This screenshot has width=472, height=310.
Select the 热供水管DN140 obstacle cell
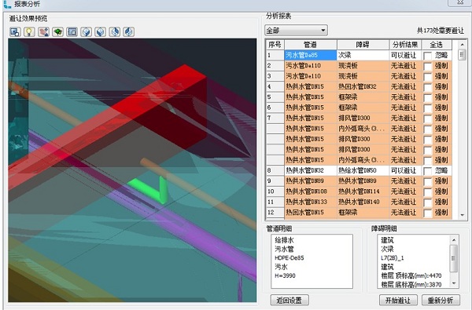[363, 202]
